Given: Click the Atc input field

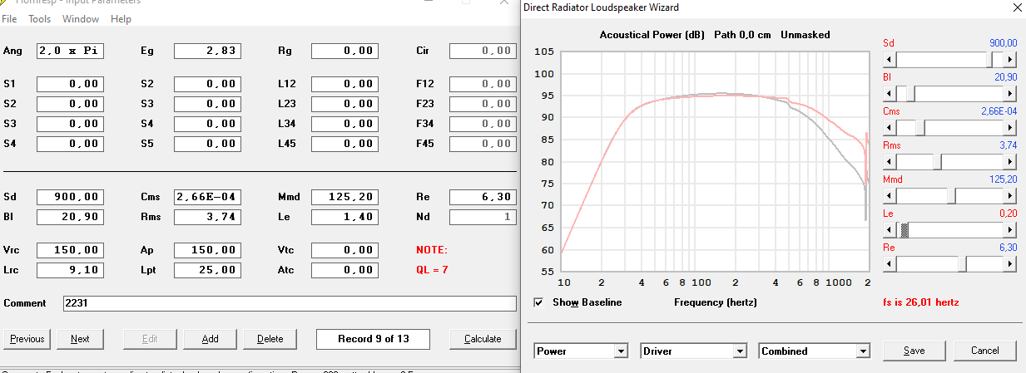Looking at the screenshot, I should click(x=344, y=270).
